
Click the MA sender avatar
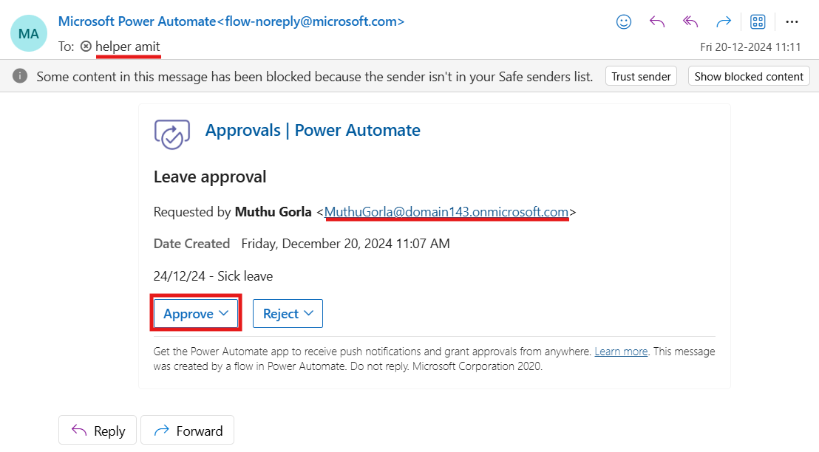pos(29,34)
